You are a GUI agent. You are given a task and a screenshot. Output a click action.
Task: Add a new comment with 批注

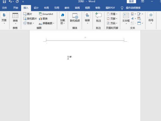(98, 17)
